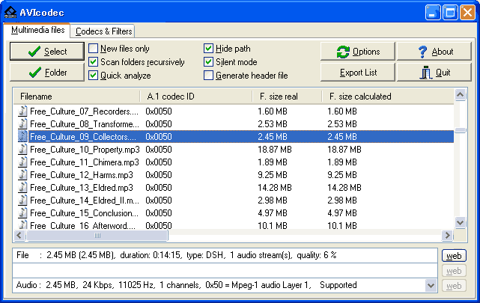Sort by F. size calculated column

click(388, 97)
